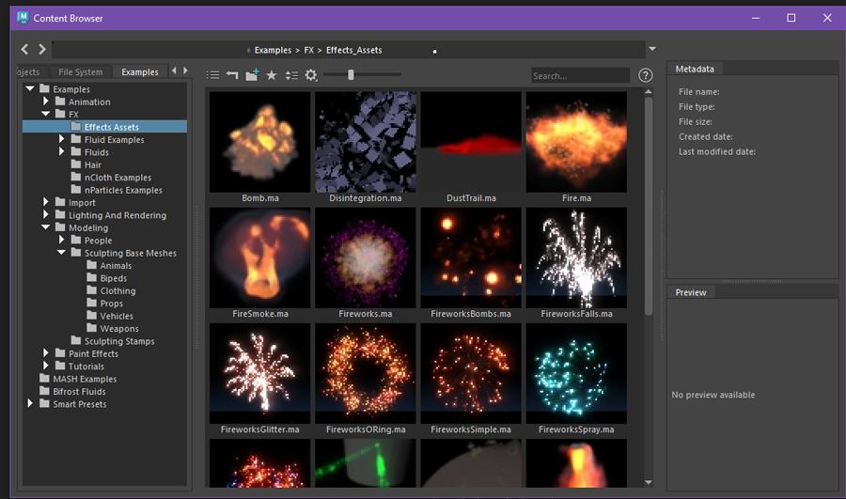Expand the Fluids folder

coord(61,151)
